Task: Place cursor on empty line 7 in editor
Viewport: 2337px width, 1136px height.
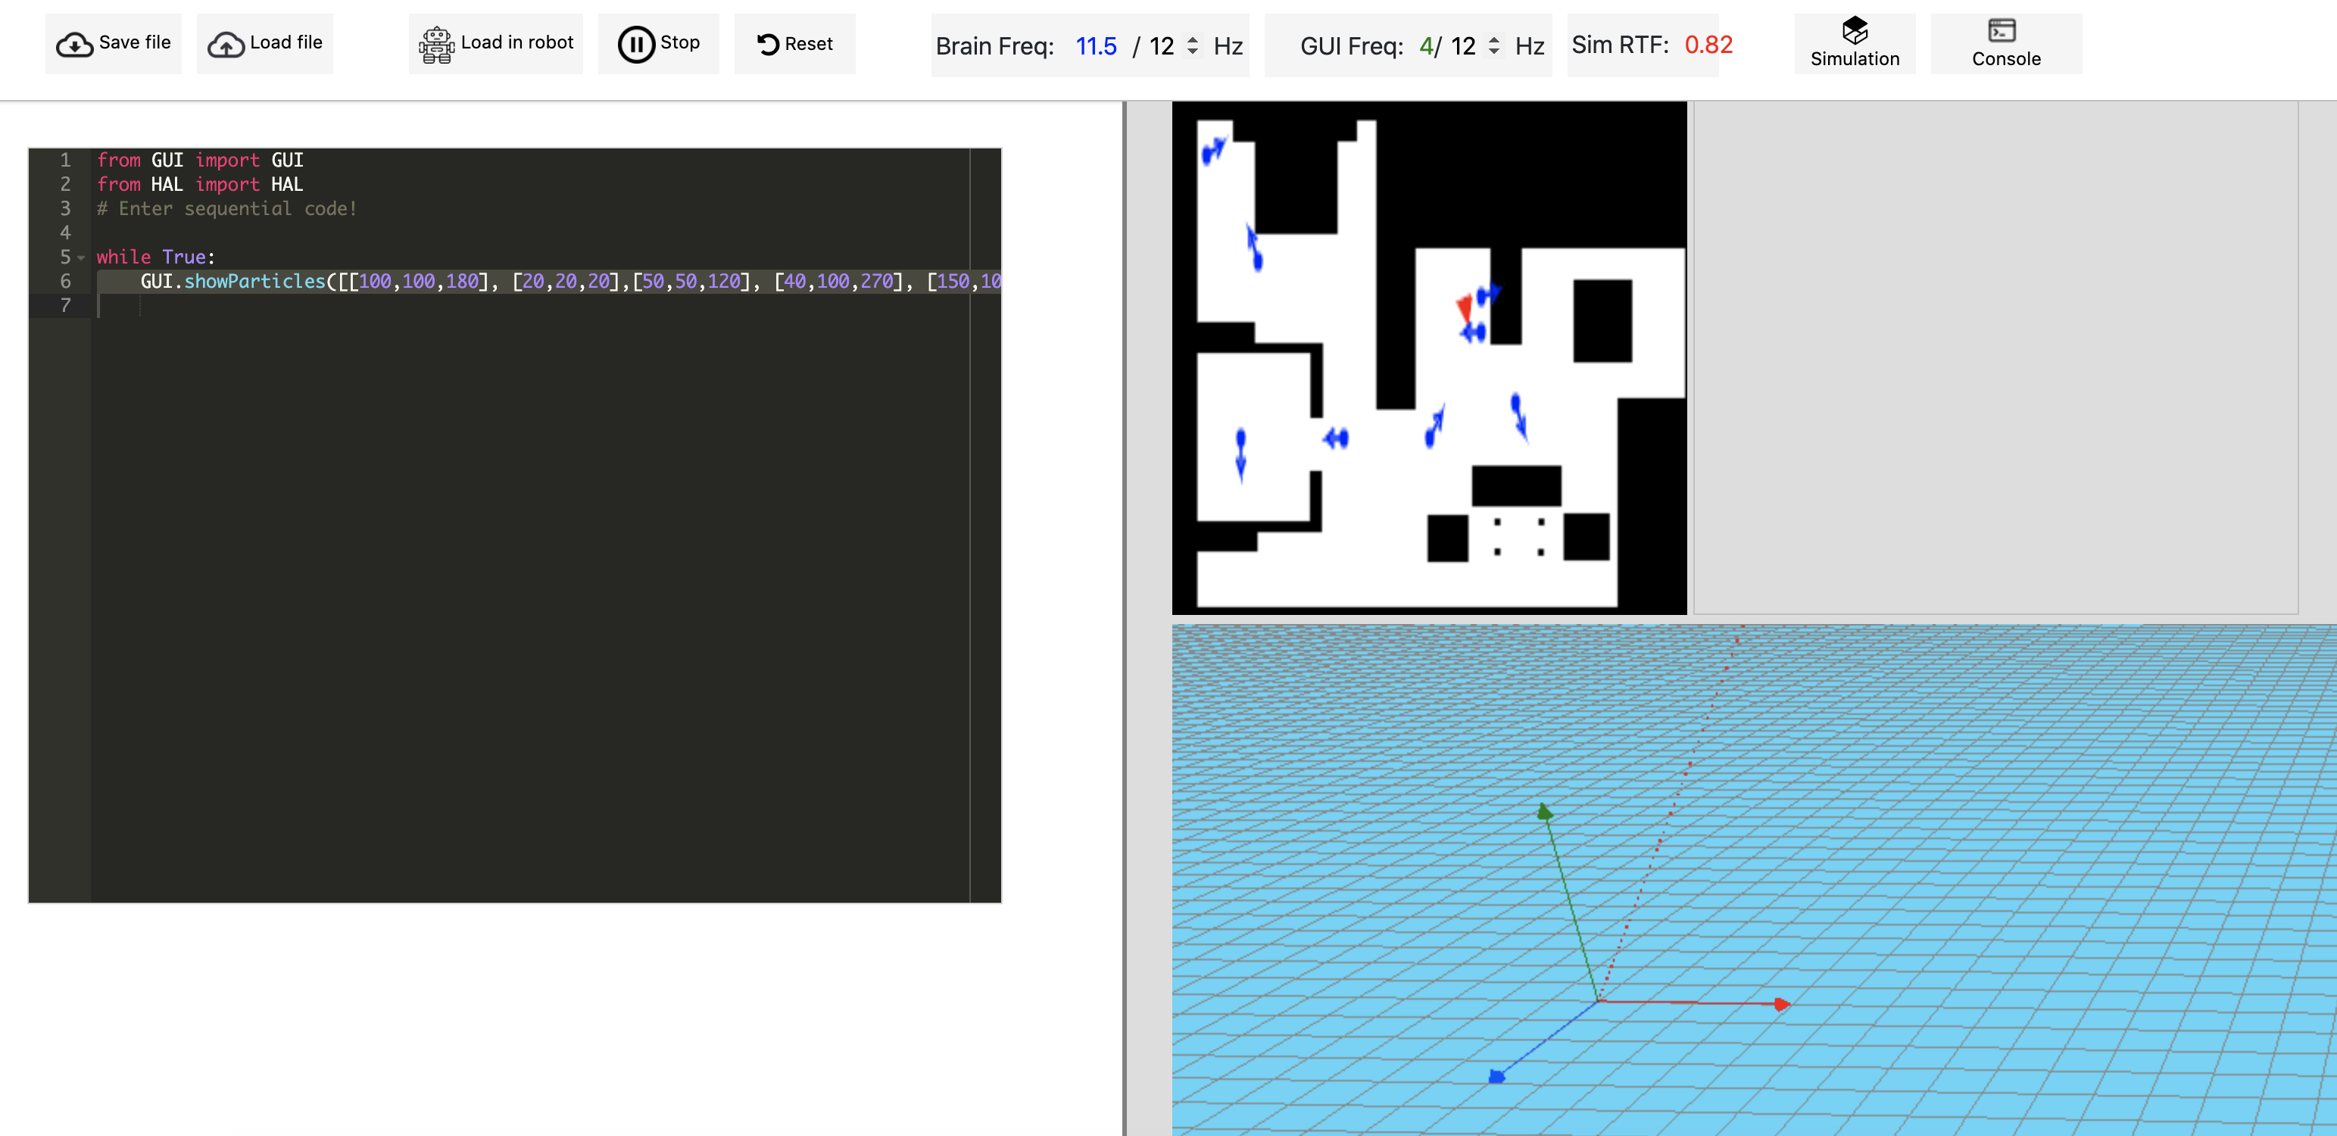Action: pyautogui.click(x=363, y=306)
